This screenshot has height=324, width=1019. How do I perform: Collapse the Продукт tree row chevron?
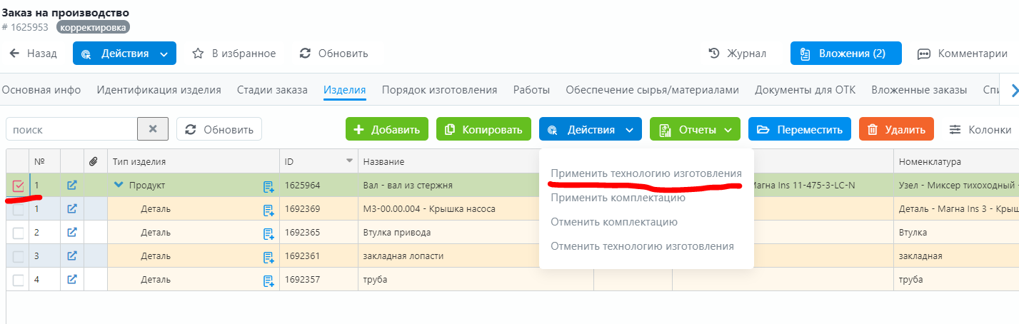119,186
